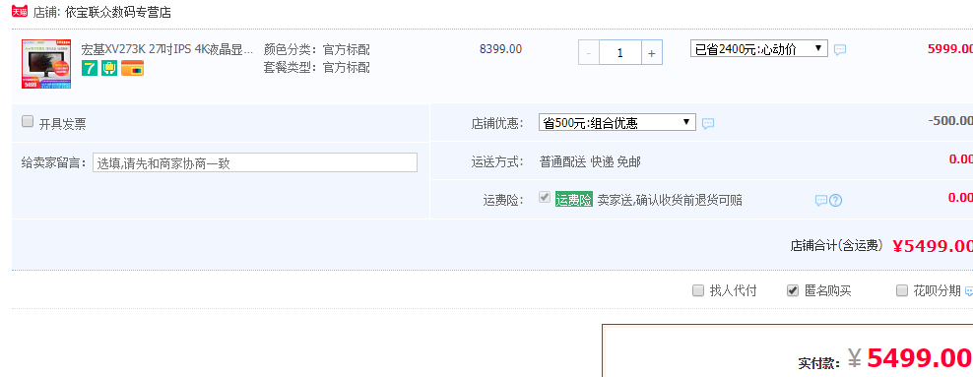Tick the 开具发票 invoice checkbox
This screenshot has width=973, height=377.
coord(28,121)
